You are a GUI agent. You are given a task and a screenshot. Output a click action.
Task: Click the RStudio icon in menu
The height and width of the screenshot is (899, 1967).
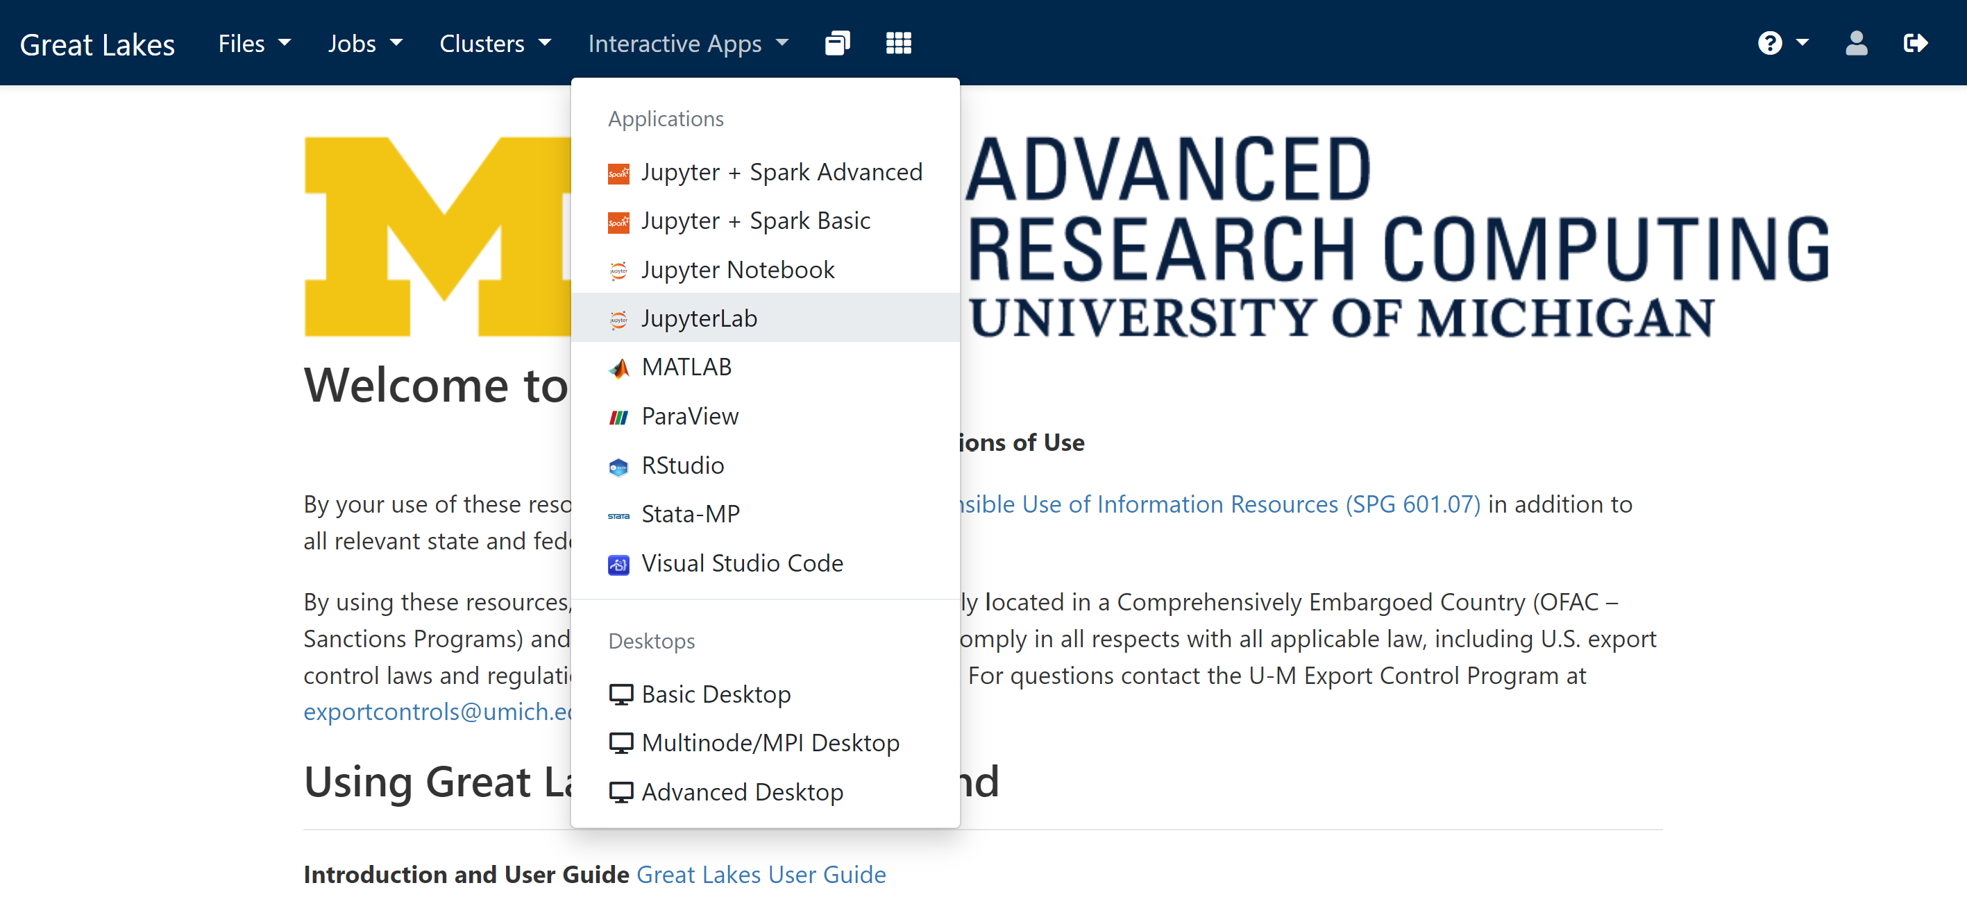618,466
